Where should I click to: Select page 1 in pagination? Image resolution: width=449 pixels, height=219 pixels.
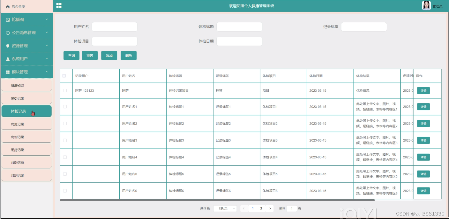tap(253, 208)
